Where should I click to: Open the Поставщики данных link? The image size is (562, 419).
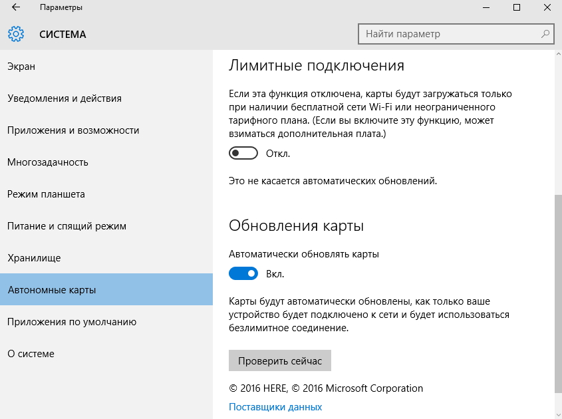275,407
